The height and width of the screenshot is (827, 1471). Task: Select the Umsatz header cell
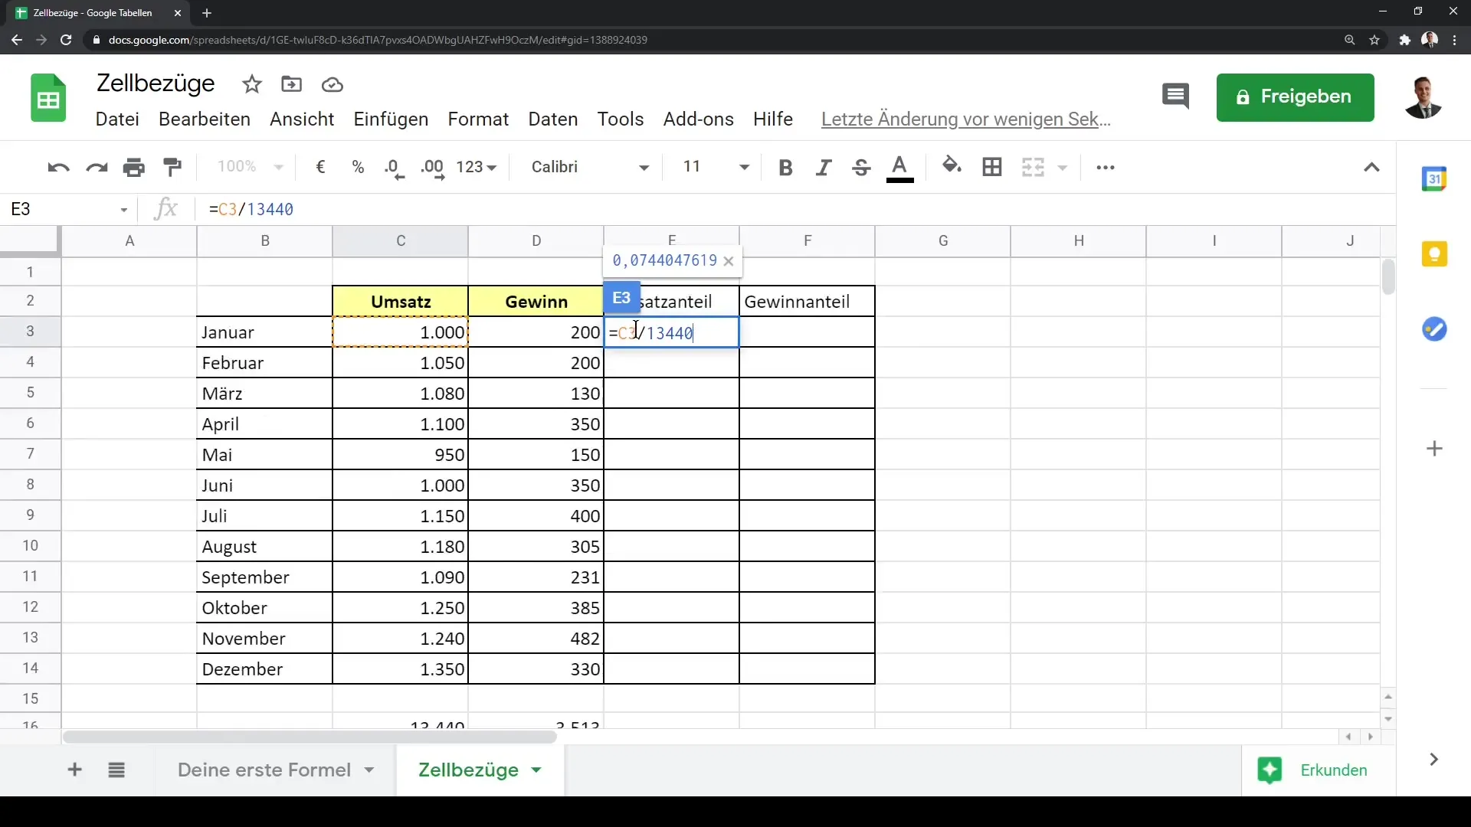coord(401,302)
